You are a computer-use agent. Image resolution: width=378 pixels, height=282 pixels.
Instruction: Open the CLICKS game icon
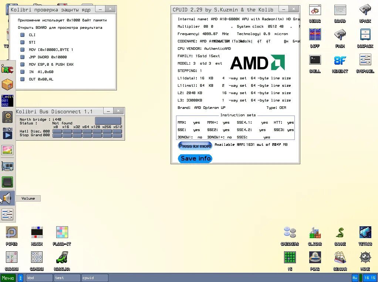coord(315,233)
